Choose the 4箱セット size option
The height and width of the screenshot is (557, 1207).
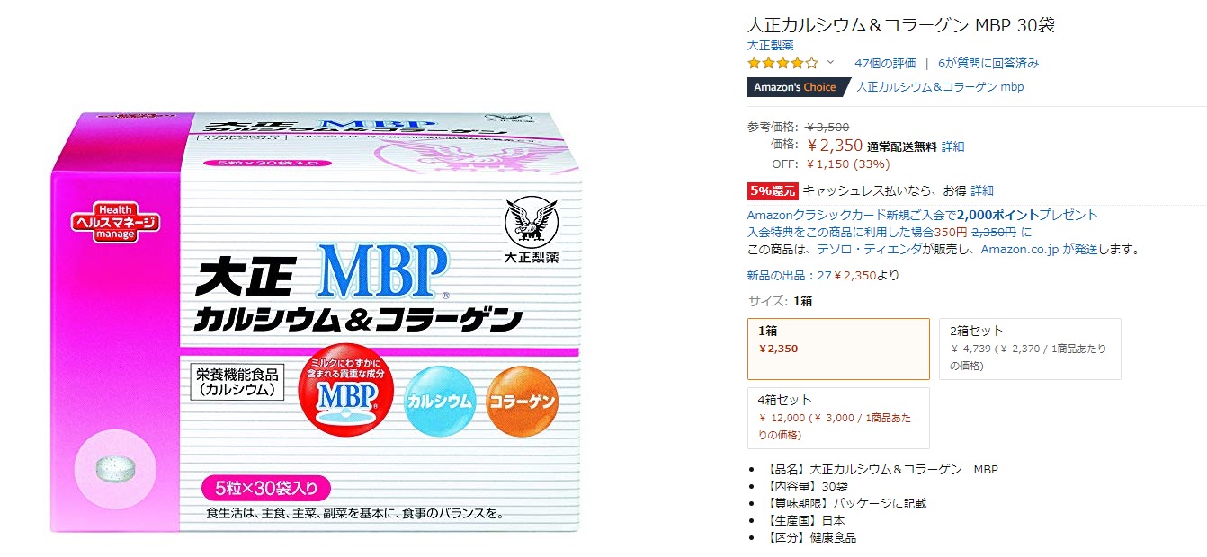(x=838, y=418)
